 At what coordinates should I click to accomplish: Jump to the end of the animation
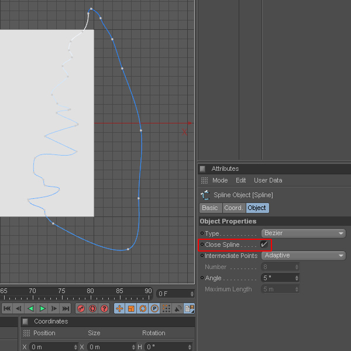point(66,308)
